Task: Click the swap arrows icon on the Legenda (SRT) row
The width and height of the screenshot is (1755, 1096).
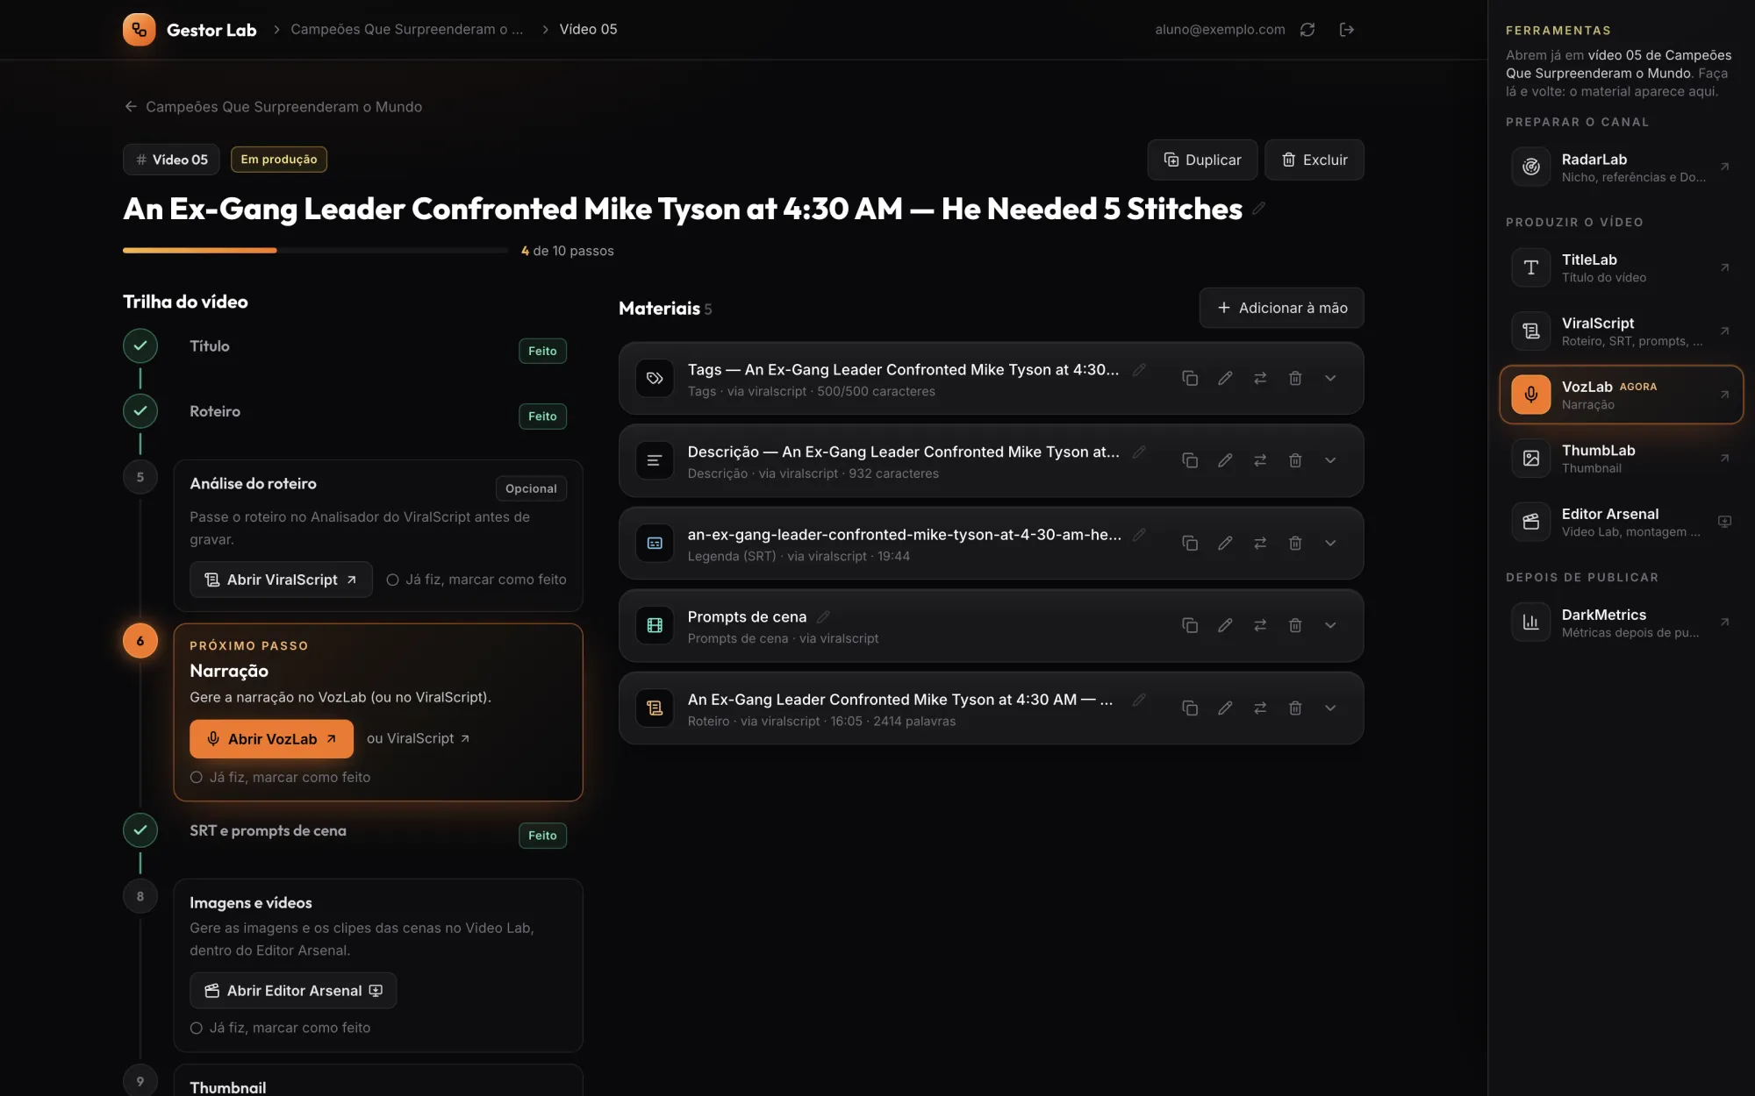Action: [1260, 543]
